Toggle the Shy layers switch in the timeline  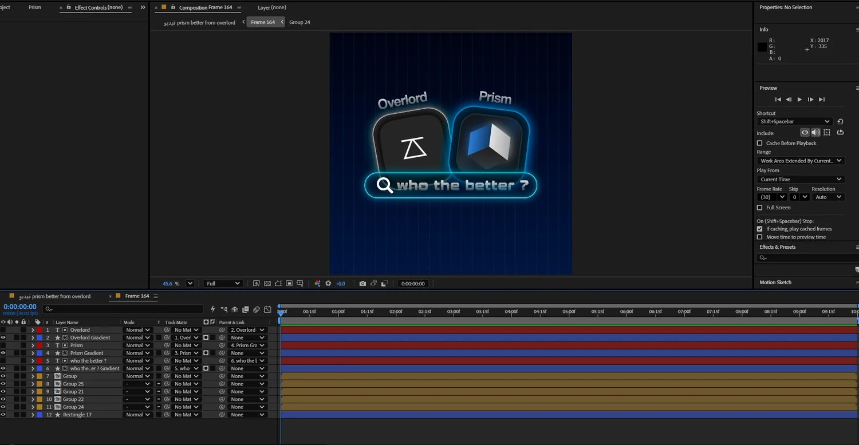coord(235,309)
